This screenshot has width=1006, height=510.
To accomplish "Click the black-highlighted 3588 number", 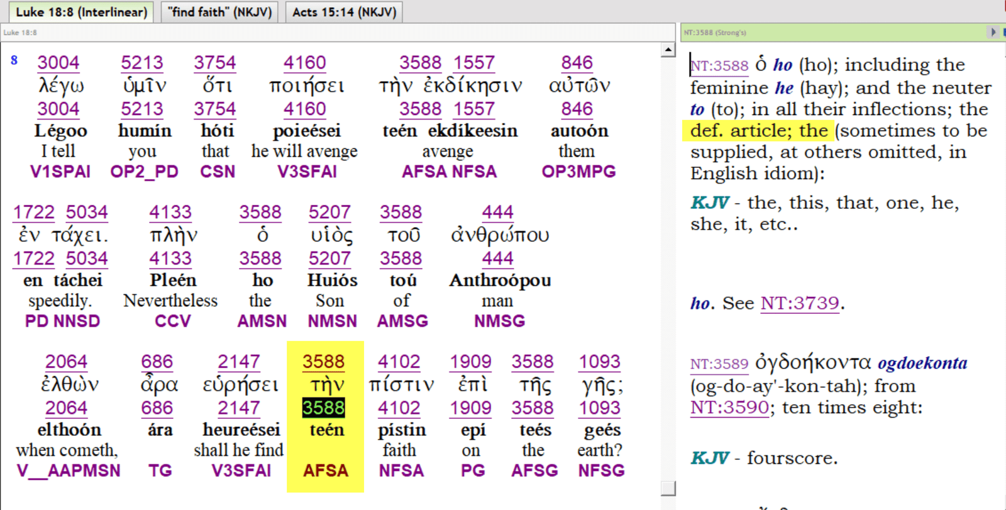I will [x=323, y=408].
